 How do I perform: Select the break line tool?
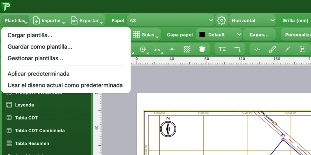[257, 49]
